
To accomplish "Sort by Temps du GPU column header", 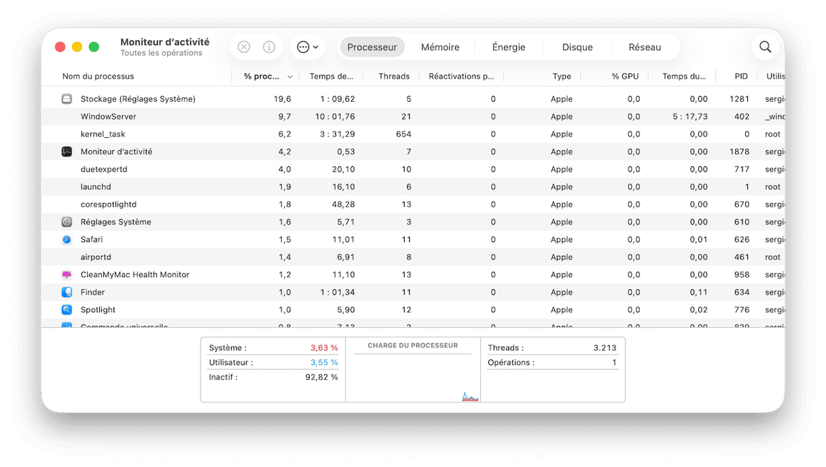I will (x=684, y=77).
